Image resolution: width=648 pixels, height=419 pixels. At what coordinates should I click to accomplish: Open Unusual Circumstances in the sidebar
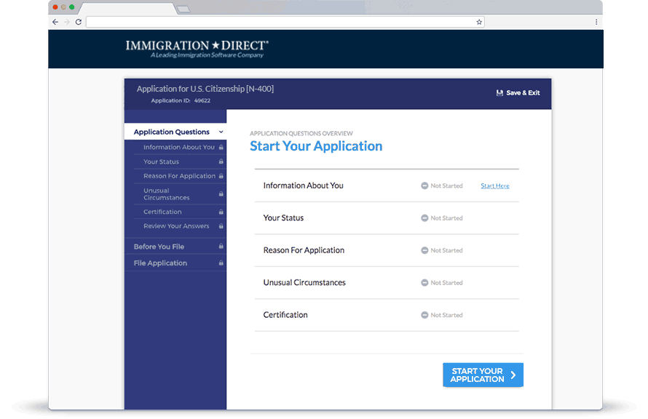[166, 194]
